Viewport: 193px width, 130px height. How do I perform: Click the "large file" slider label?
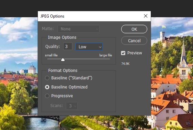(x=105, y=55)
